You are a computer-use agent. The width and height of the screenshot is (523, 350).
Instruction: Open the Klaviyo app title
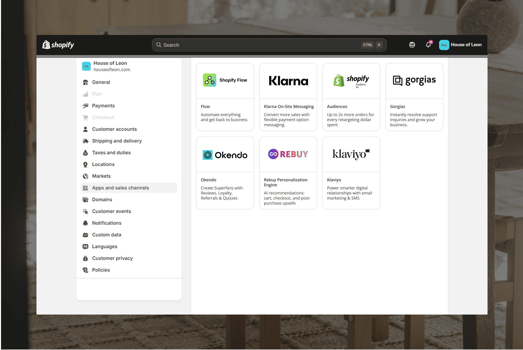334,180
